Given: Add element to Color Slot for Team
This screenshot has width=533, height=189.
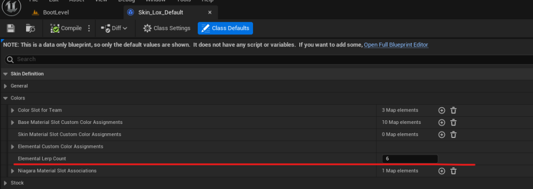Looking at the screenshot, I should (441, 110).
